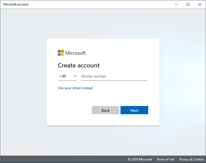Click the Microsoft account window title
The image size is (206, 163).
click(x=16, y=4)
